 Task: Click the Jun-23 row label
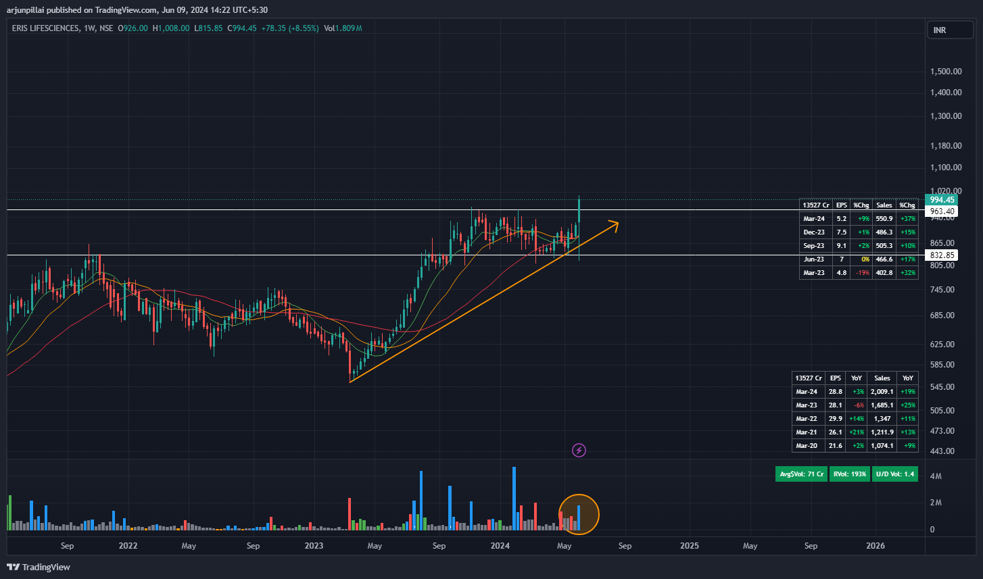click(x=815, y=259)
